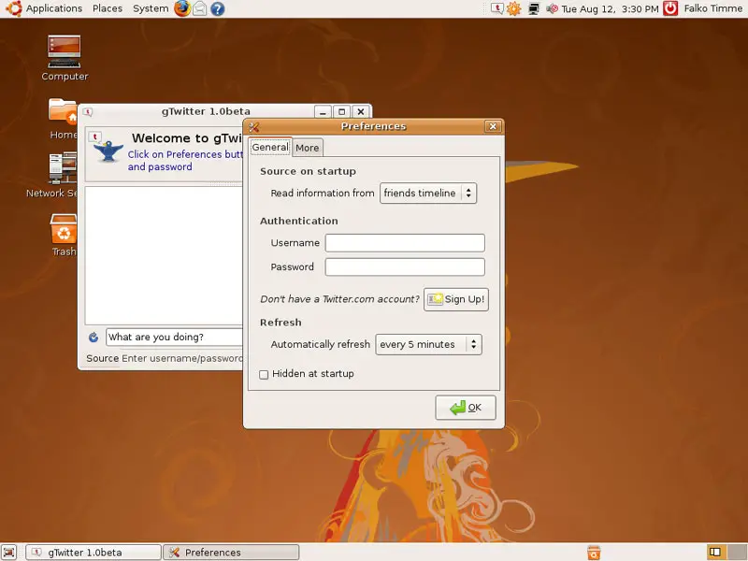Launch the mail client from the top panel
The height and width of the screenshot is (561, 748).
pos(200,8)
